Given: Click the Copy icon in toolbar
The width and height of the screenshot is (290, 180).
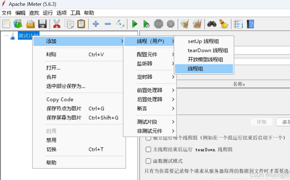Looking at the screenshot, I should point(69,24).
